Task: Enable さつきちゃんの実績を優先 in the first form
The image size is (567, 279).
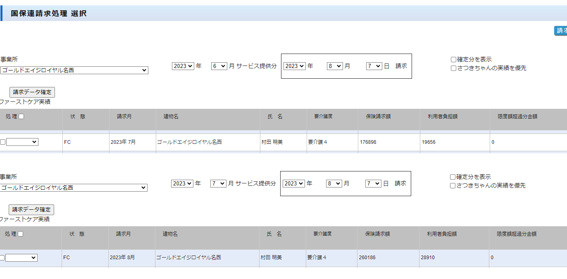Action: (x=453, y=68)
